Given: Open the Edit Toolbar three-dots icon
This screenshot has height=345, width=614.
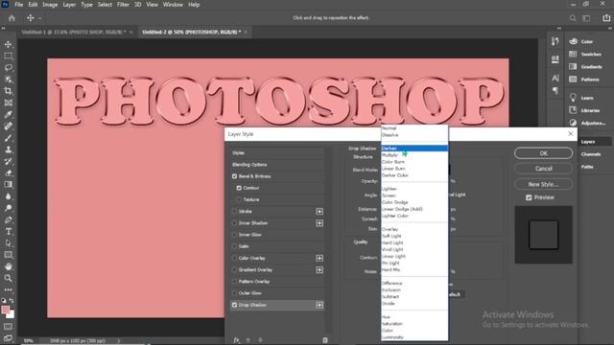Looking at the screenshot, I should (x=9, y=289).
